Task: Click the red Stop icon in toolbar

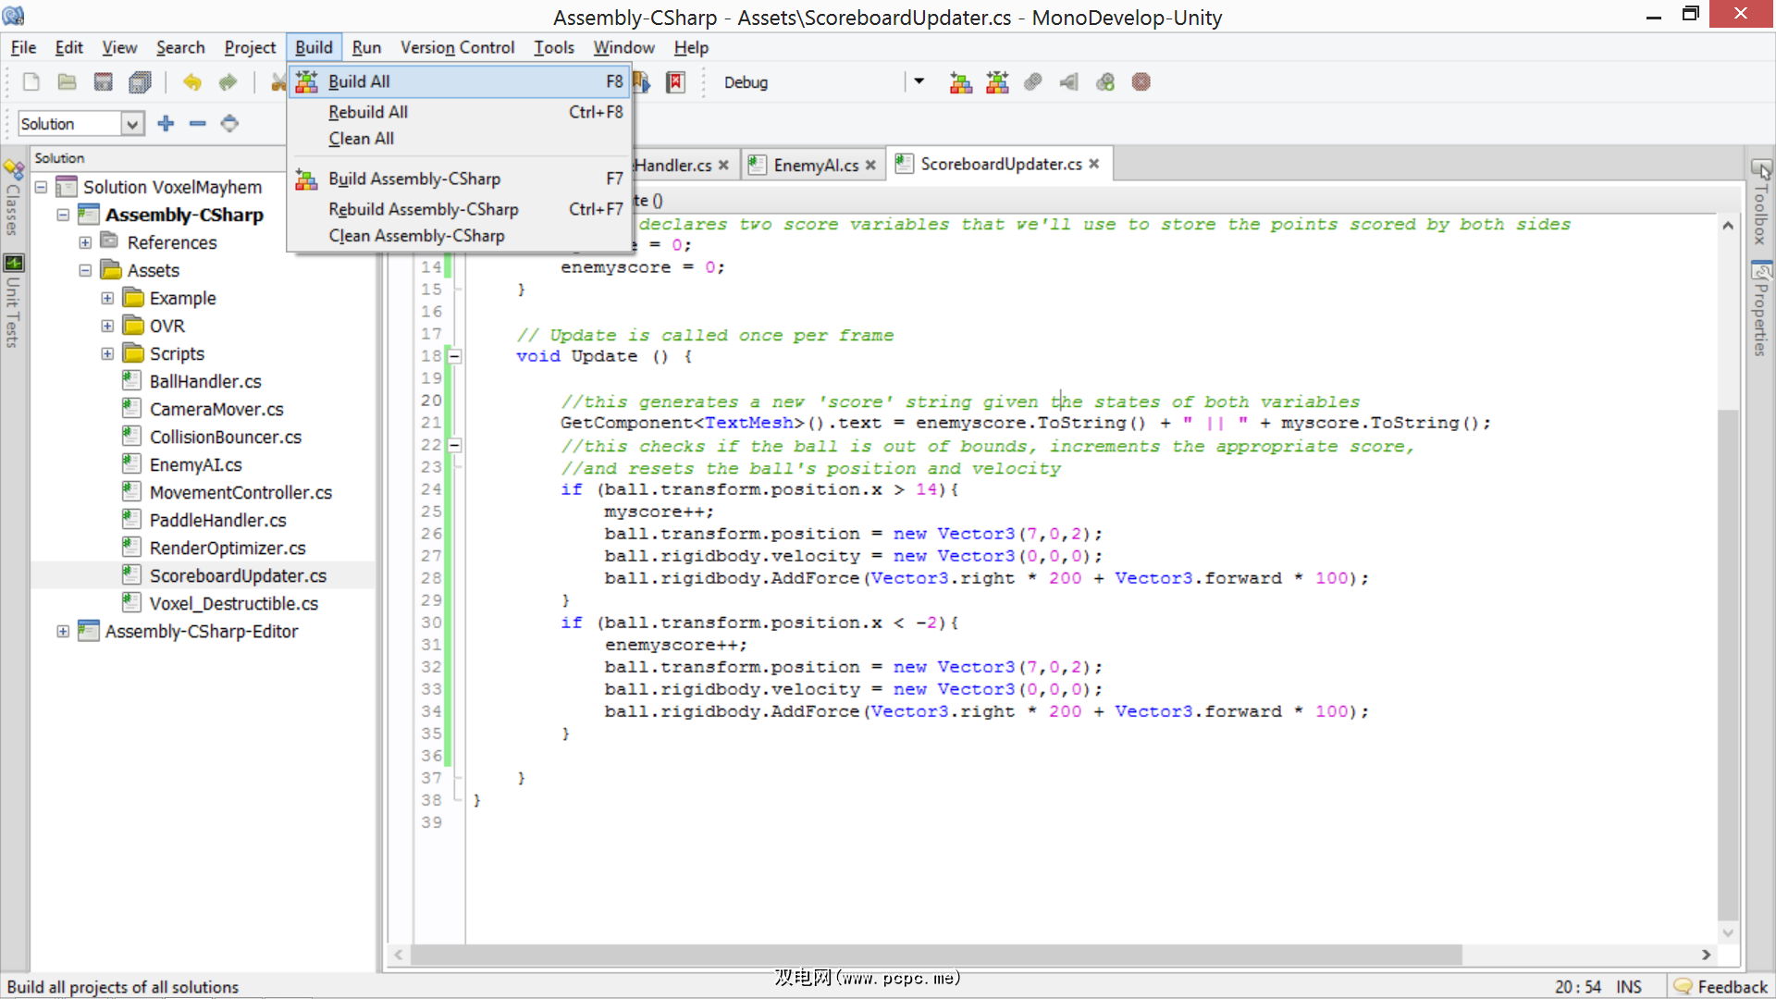Action: pyautogui.click(x=1141, y=82)
